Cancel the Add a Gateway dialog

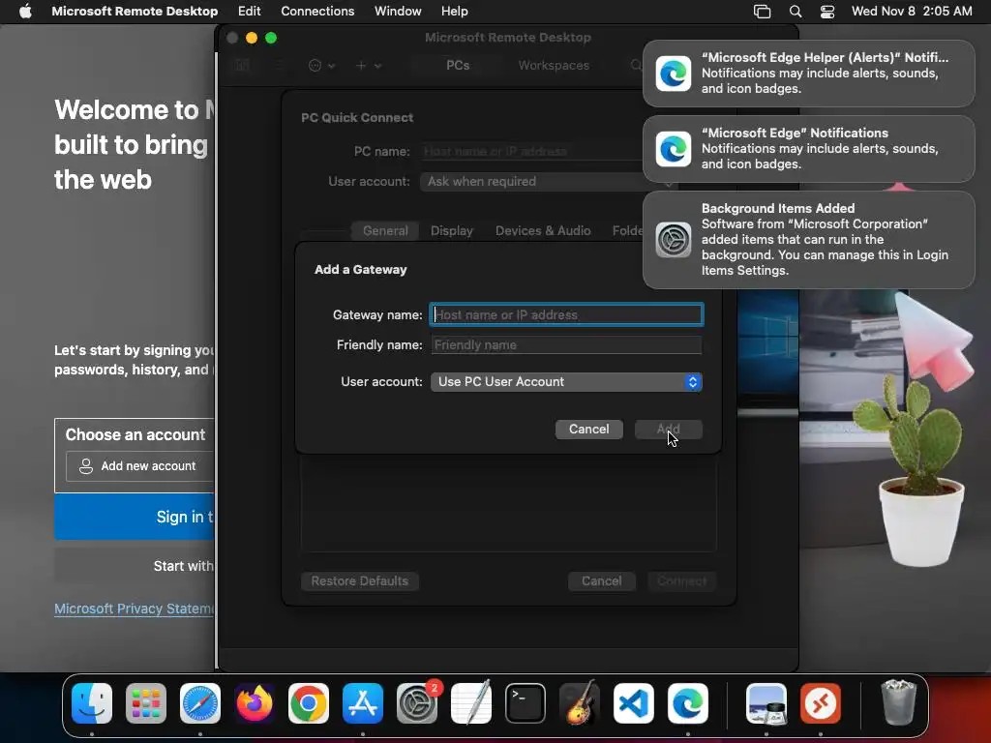pyautogui.click(x=589, y=429)
